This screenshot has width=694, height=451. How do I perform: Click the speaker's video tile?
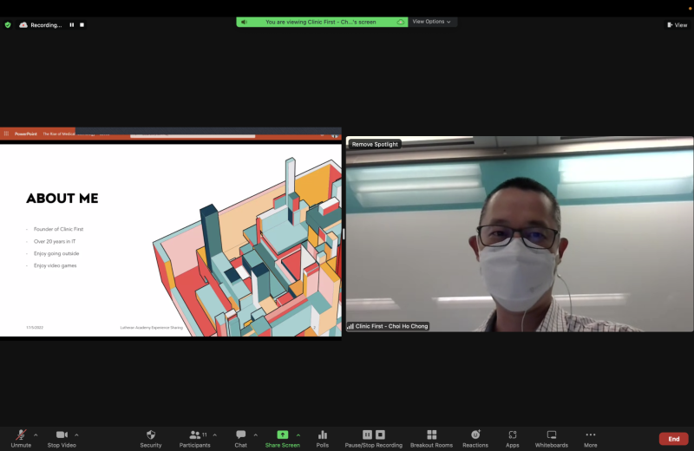tap(519, 234)
